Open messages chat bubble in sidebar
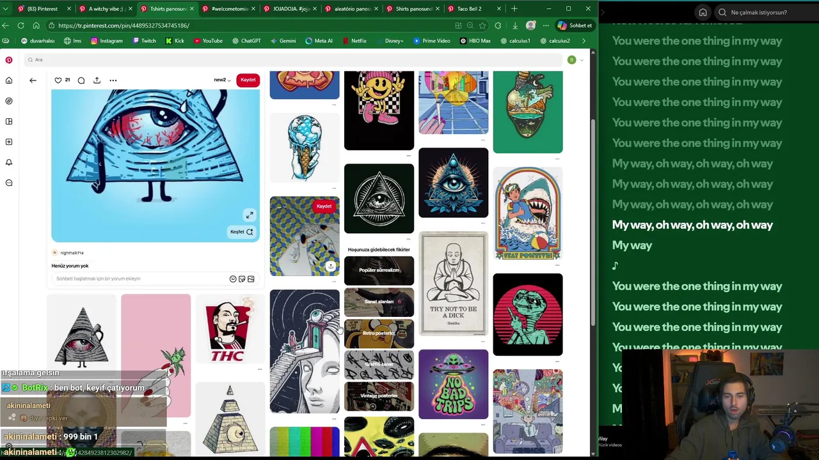This screenshot has width=819, height=460. click(x=9, y=183)
